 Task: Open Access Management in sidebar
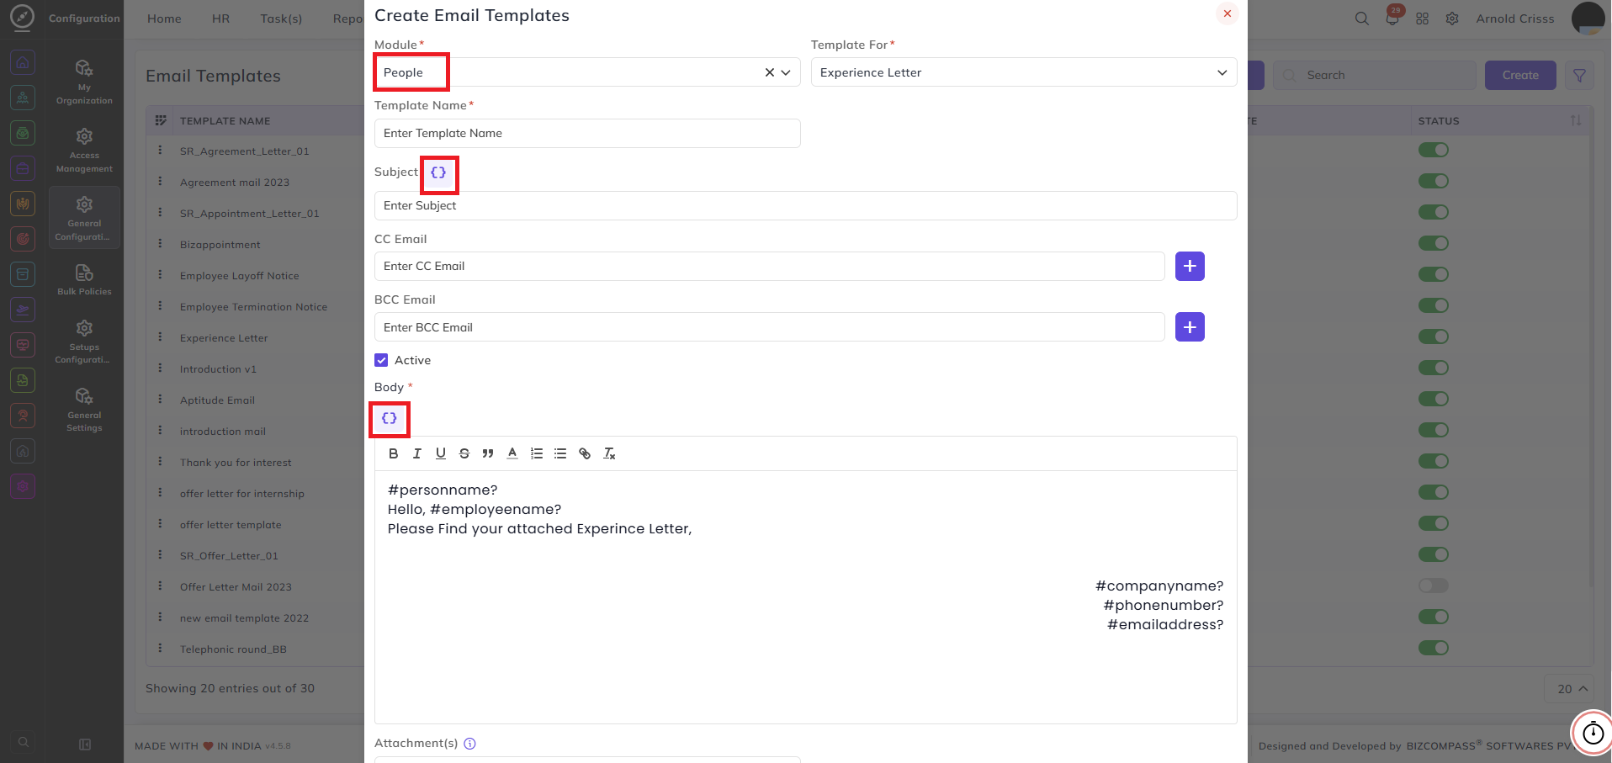pos(84,151)
